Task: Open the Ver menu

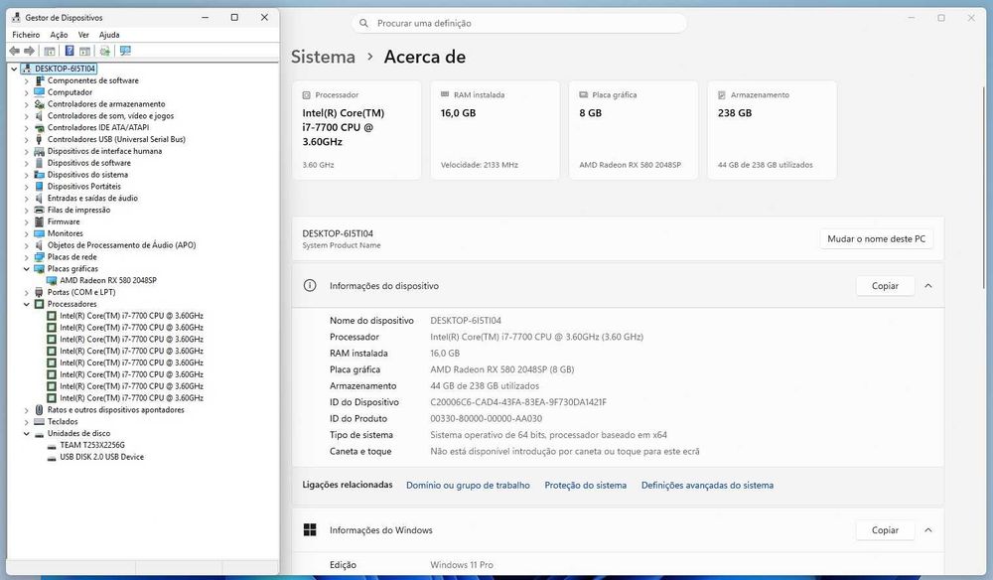Action: 83,35
